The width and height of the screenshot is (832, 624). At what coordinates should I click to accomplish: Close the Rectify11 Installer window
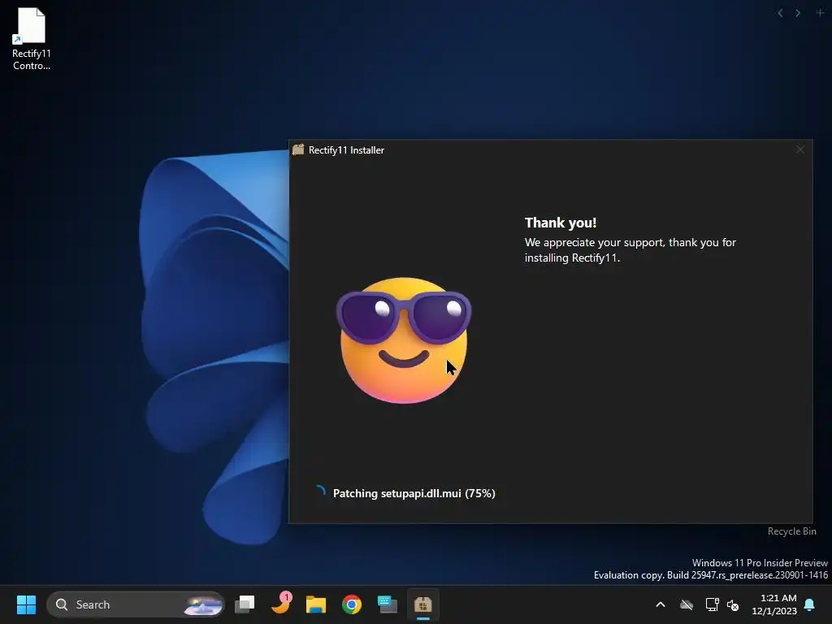tap(799, 150)
